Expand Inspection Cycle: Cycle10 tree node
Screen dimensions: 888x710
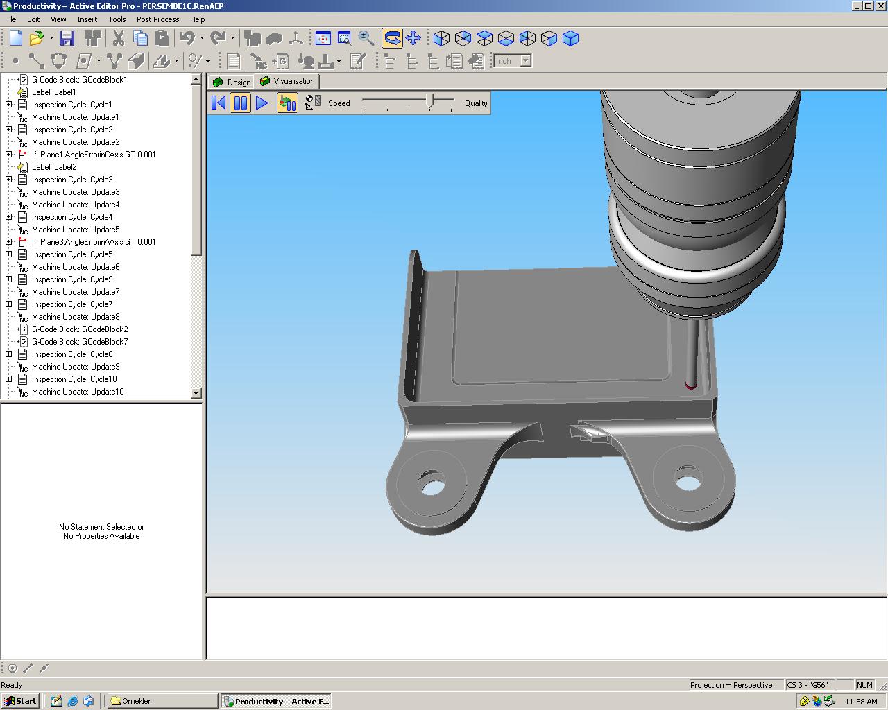[9, 379]
